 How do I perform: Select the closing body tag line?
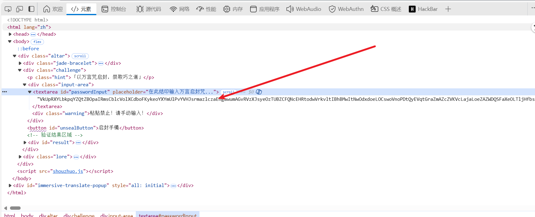click(22, 179)
